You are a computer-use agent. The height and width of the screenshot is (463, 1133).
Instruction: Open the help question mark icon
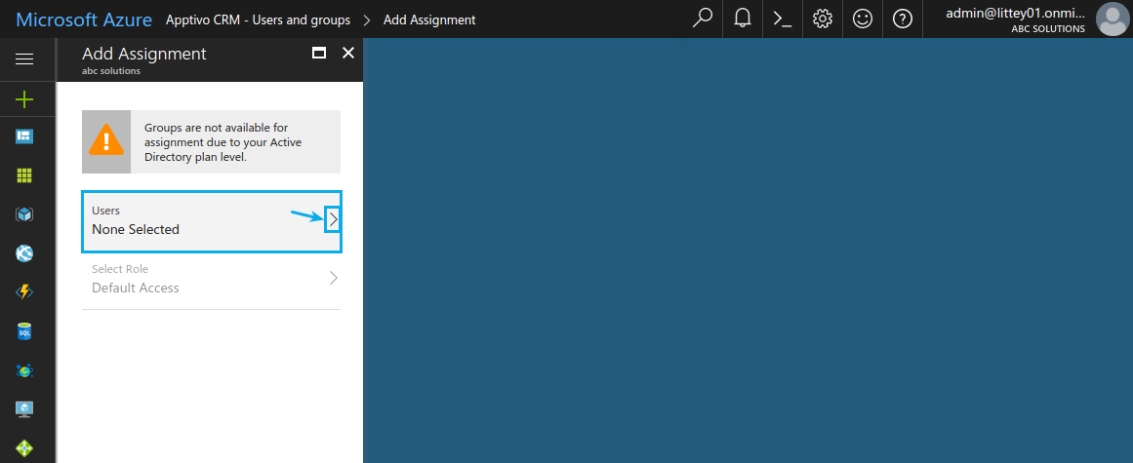pyautogui.click(x=903, y=19)
